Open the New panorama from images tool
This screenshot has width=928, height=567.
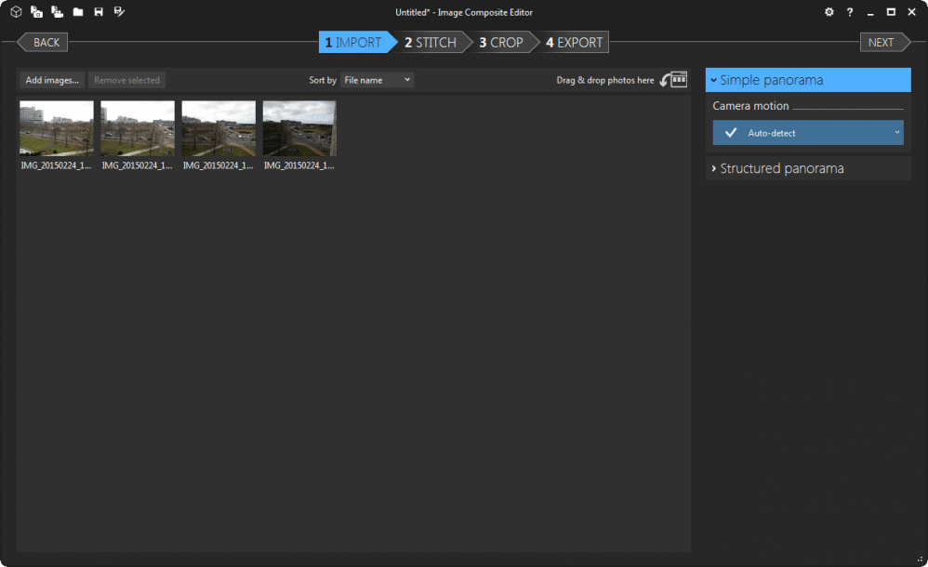click(x=36, y=12)
